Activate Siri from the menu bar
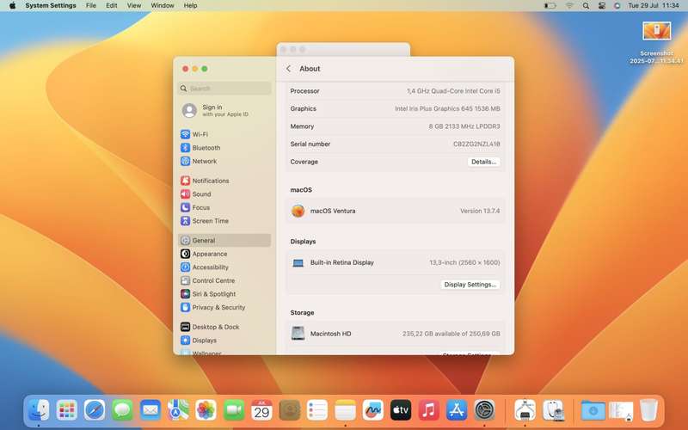688x430 pixels. pos(617,6)
